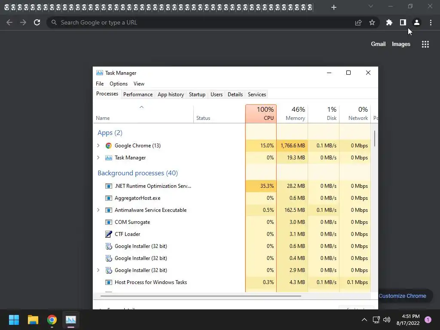Switch to the Details tab
440x330 pixels.
pyautogui.click(x=235, y=95)
